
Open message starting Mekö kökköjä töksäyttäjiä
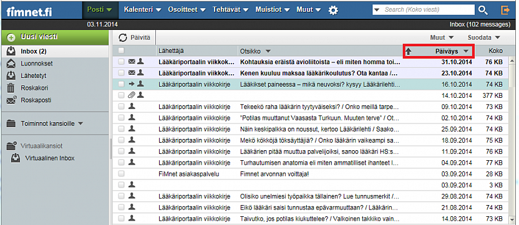320,140
